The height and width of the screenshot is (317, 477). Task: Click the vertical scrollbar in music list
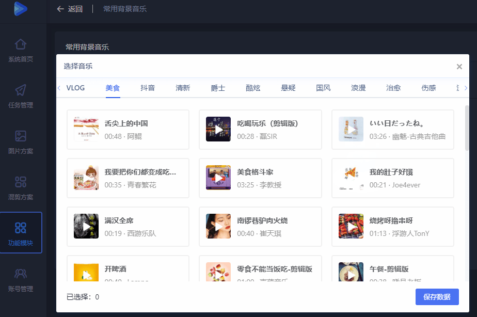click(467, 128)
